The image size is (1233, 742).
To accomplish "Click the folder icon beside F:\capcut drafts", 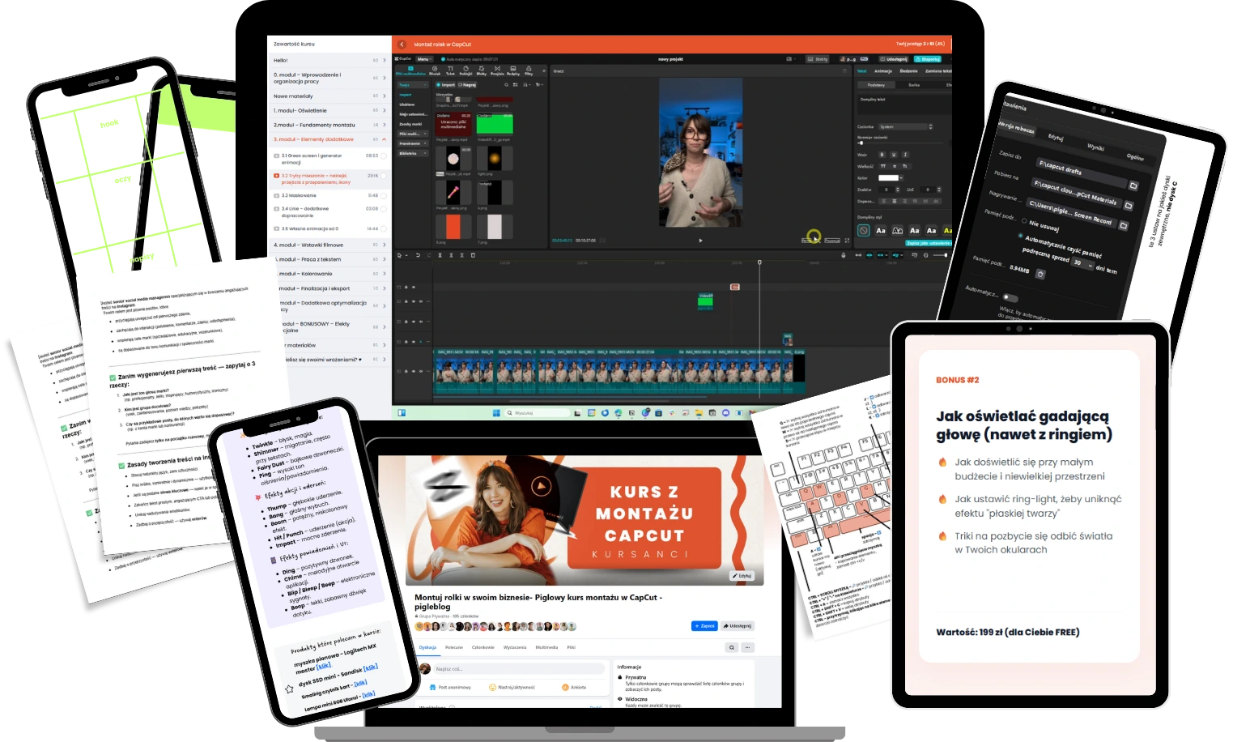I will pos(1133,185).
